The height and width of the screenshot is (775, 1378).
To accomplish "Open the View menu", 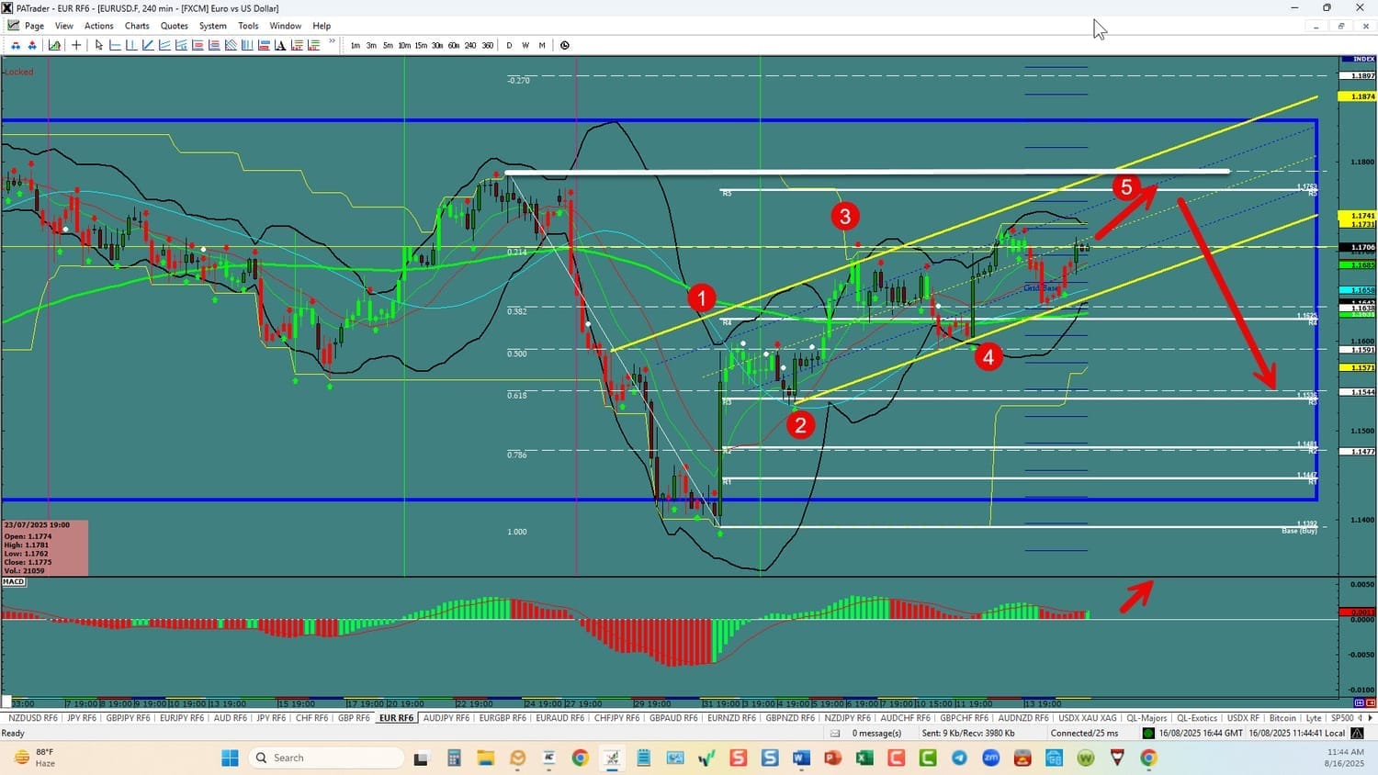I will pos(64,26).
